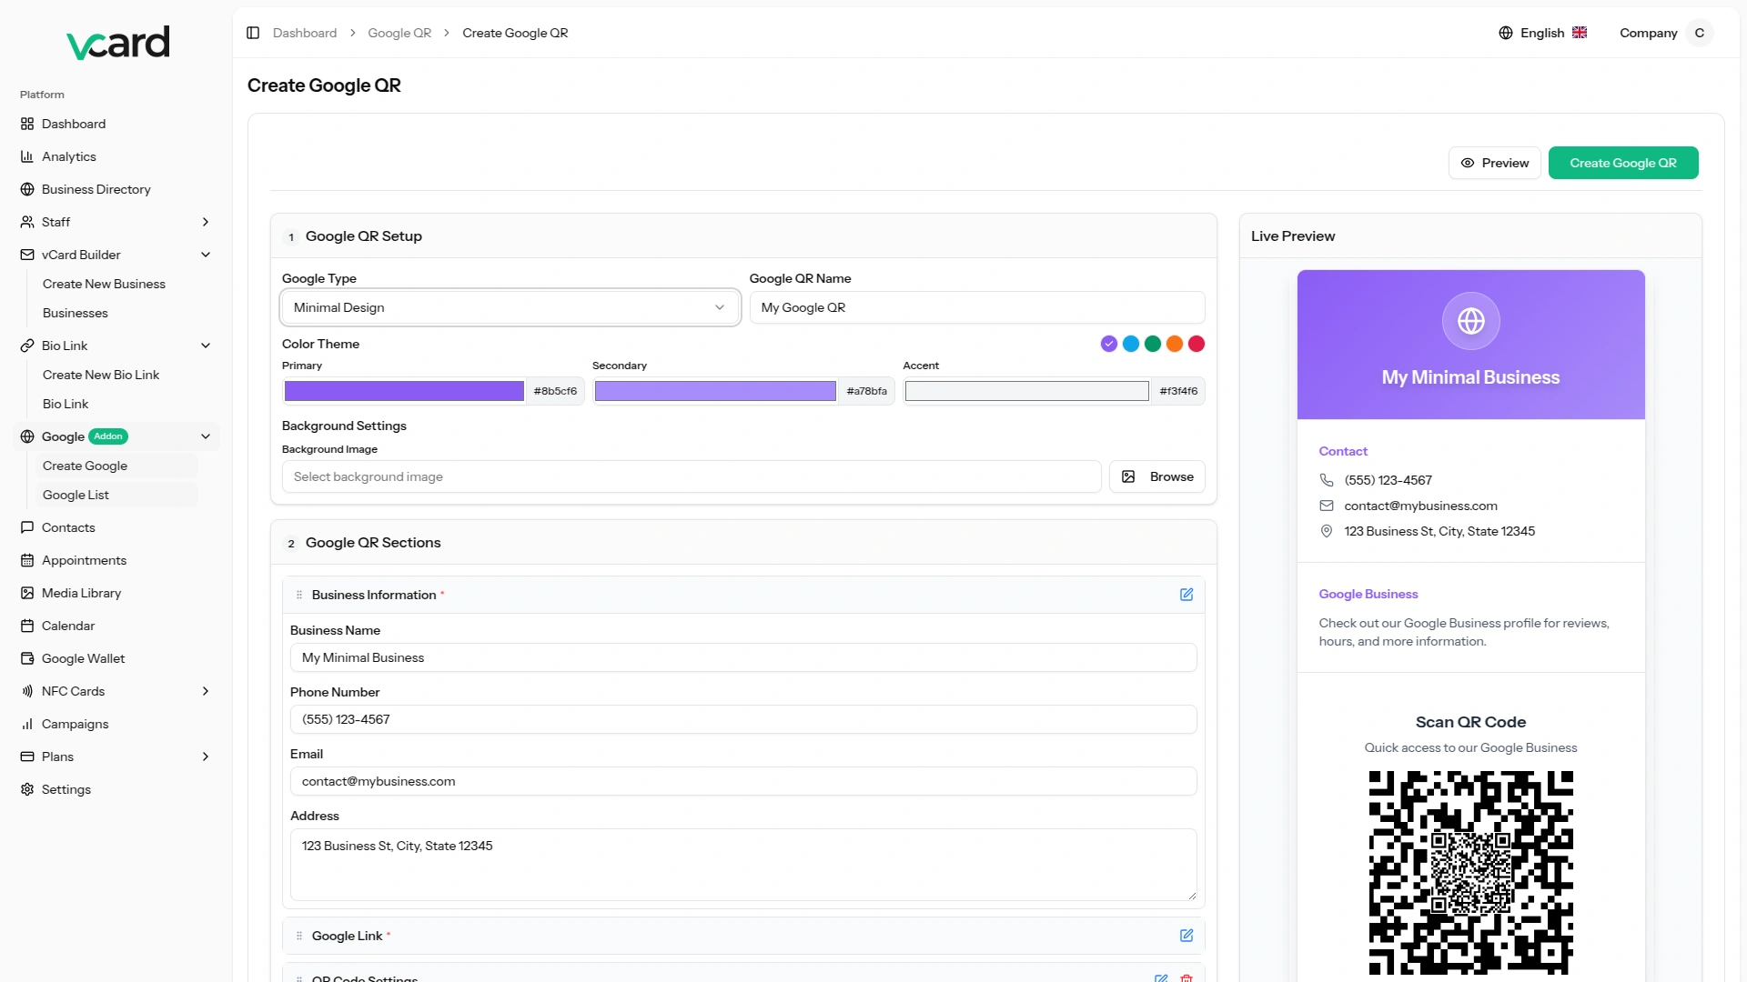Open the Google Type dropdown
The image size is (1747, 982).
click(510, 307)
